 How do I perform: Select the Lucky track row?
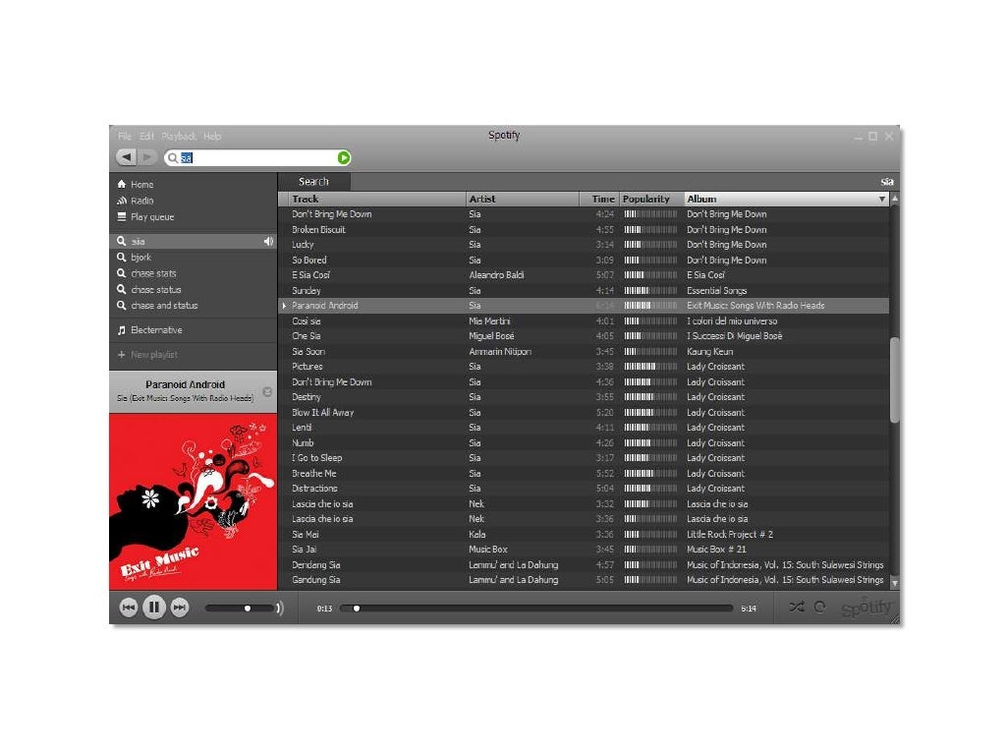(584, 245)
